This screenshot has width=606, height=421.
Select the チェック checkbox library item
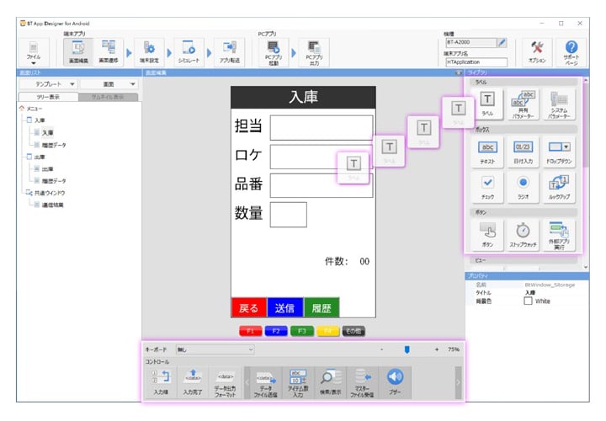(x=487, y=186)
